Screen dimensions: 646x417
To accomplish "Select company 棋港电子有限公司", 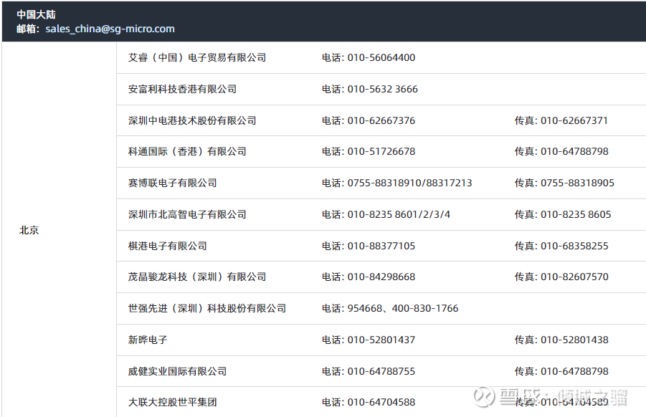I will coord(167,246).
